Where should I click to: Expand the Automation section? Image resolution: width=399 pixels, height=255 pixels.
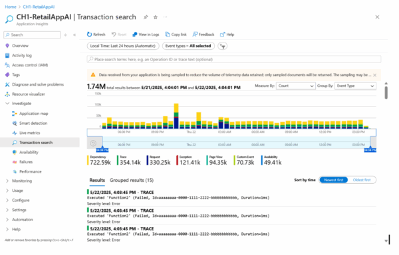pos(7,220)
